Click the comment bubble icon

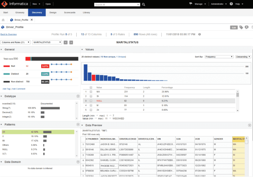click(x=246, y=27)
